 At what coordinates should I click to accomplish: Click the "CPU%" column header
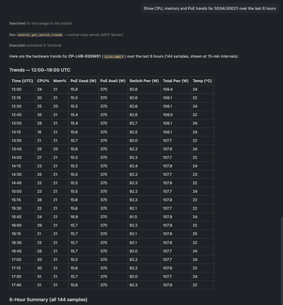click(x=43, y=81)
